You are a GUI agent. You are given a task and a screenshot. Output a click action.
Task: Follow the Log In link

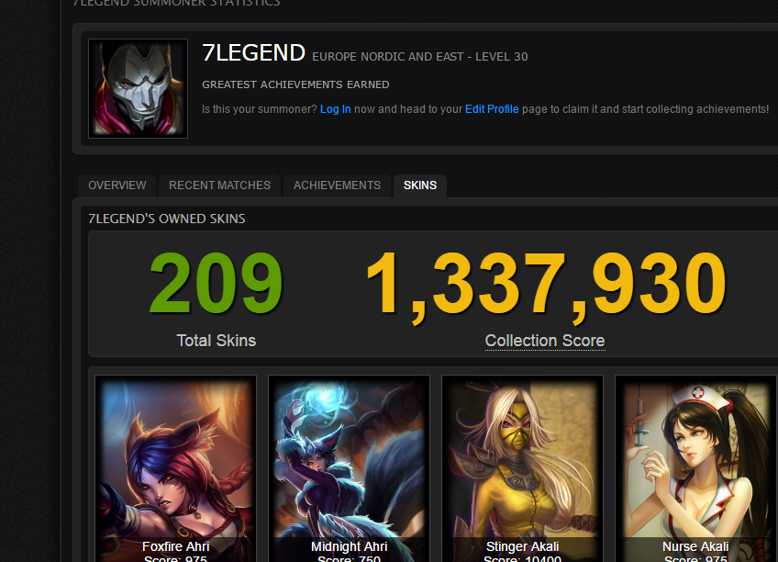336,109
